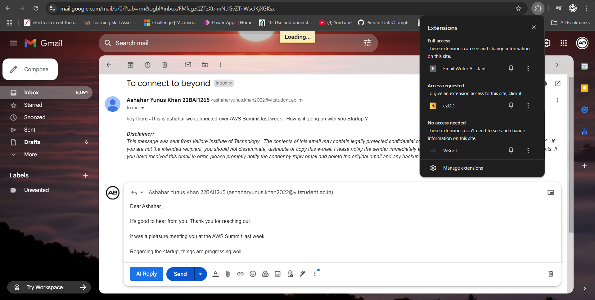Discard the draft reply
The width and height of the screenshot is (595, 300).
550,274
